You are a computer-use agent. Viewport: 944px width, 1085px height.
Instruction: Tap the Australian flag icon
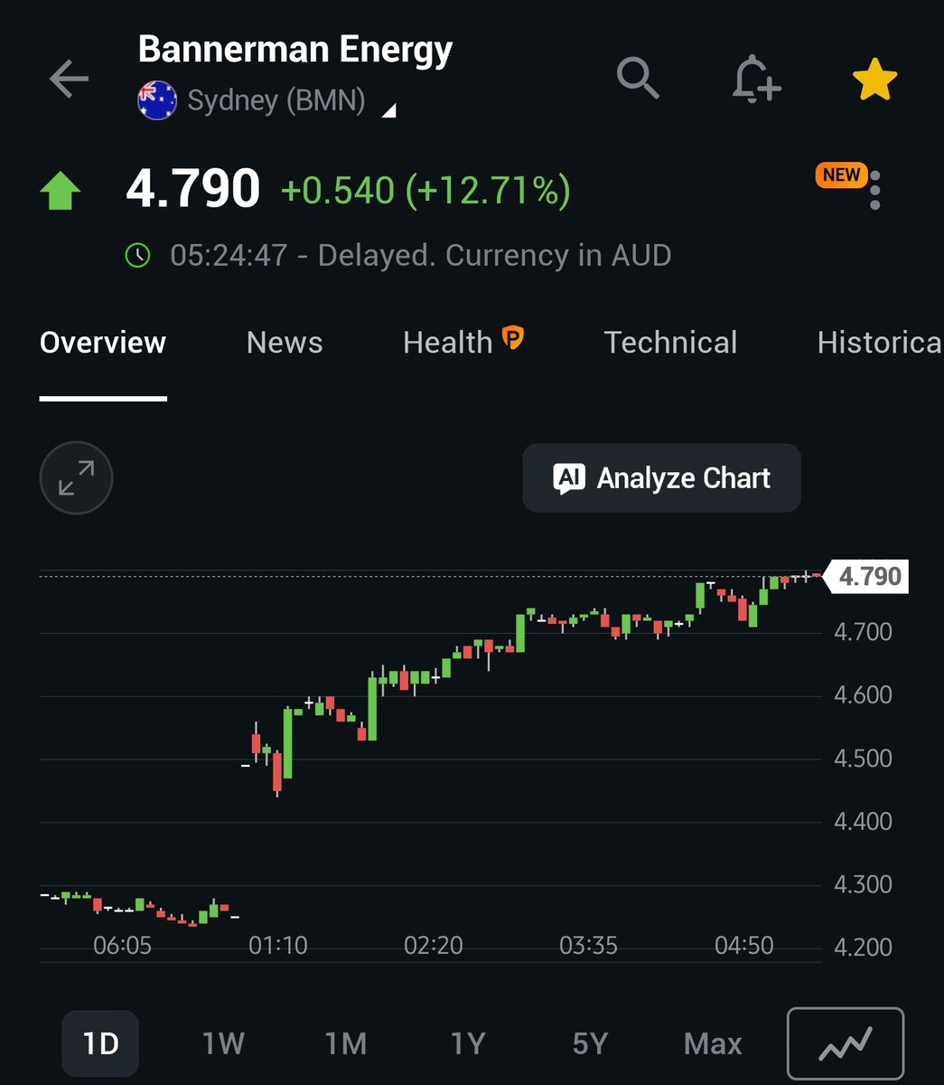tap(156, 100)
